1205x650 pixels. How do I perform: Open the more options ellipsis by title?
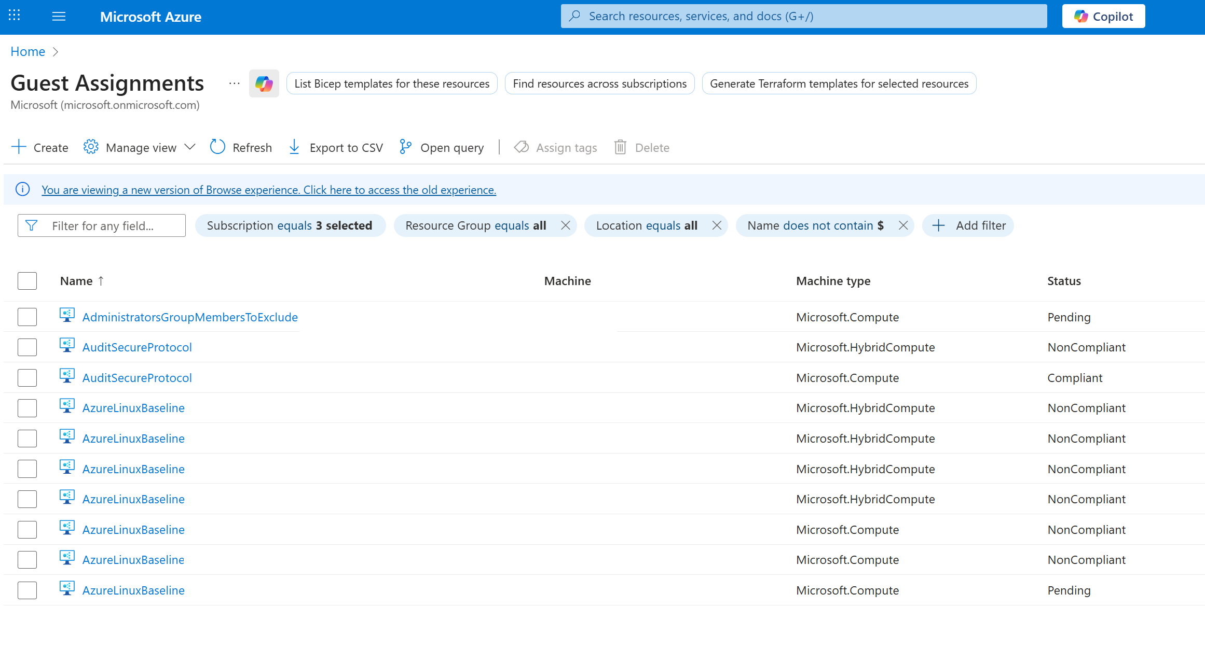[x=235, y=83]
